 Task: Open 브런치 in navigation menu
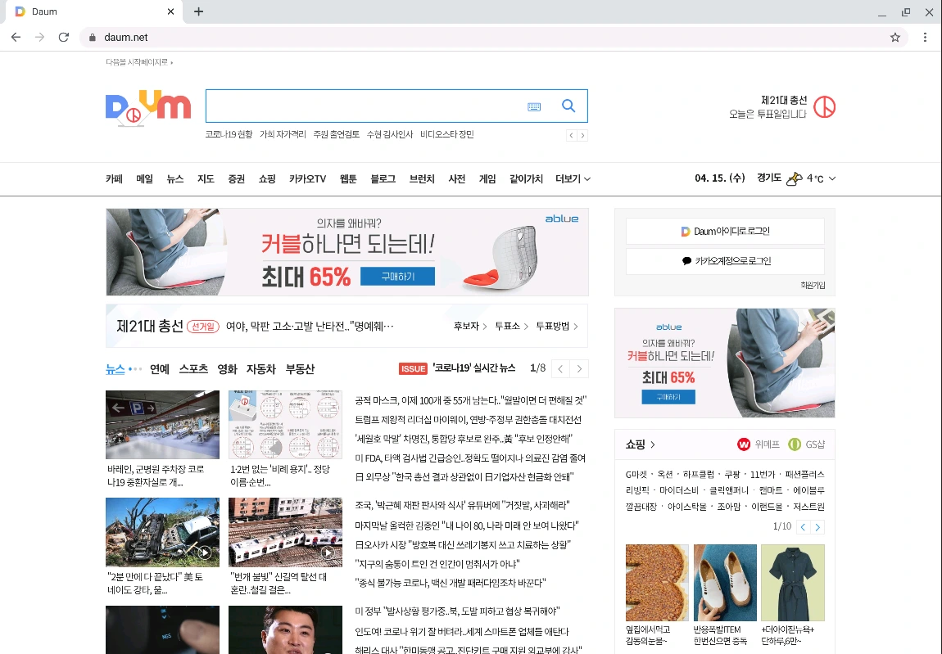click(422, 179)
